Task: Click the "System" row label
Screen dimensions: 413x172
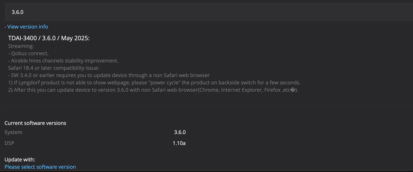Action: (13, 132)
